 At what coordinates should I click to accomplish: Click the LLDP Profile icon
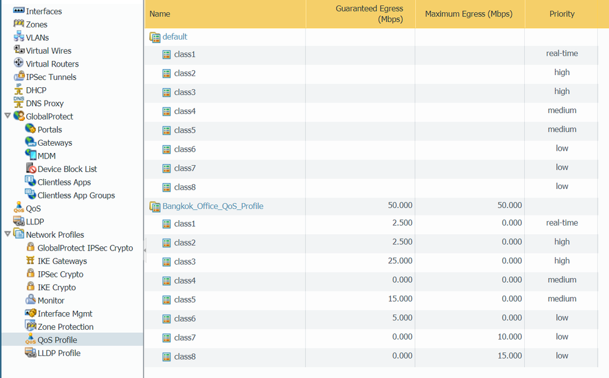click(30, 353)
